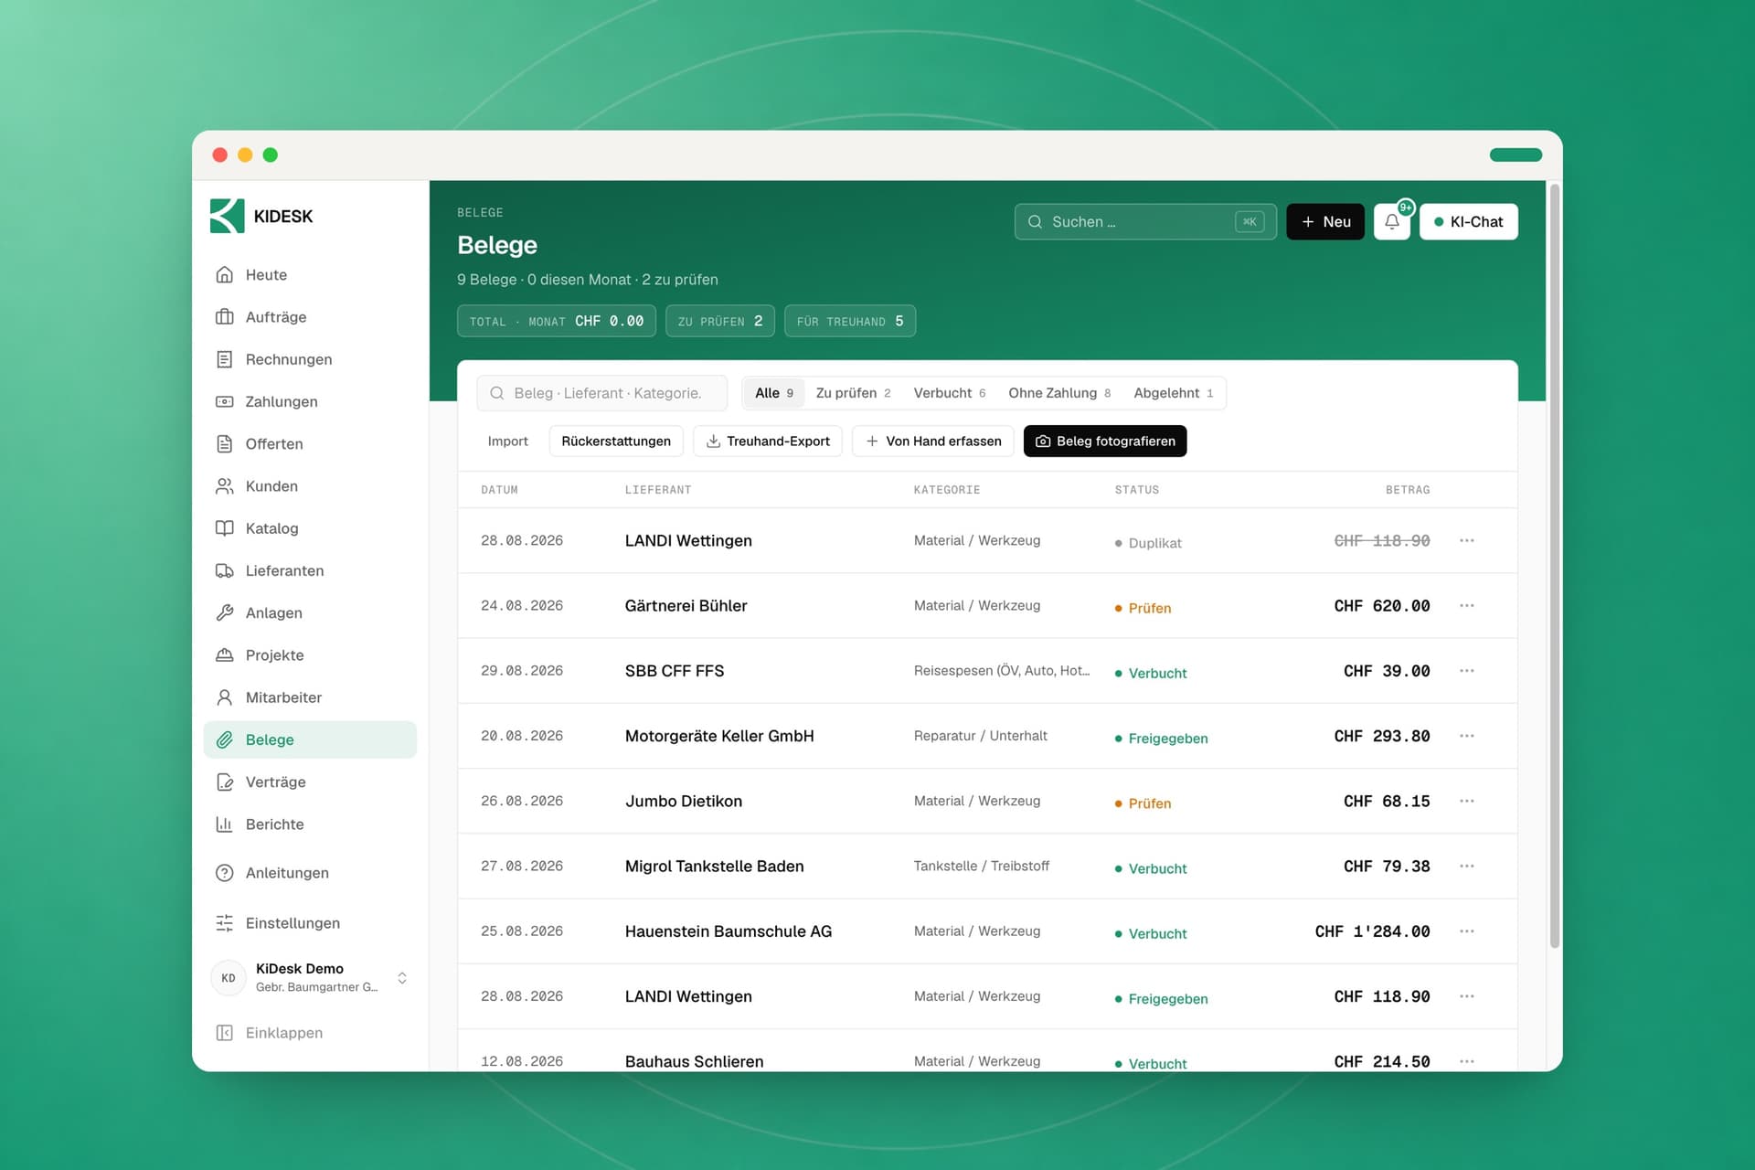Click the Einklappen collapse sidebar icon
Screen dimensions: 1755x1170
(x=224, y=1033)
